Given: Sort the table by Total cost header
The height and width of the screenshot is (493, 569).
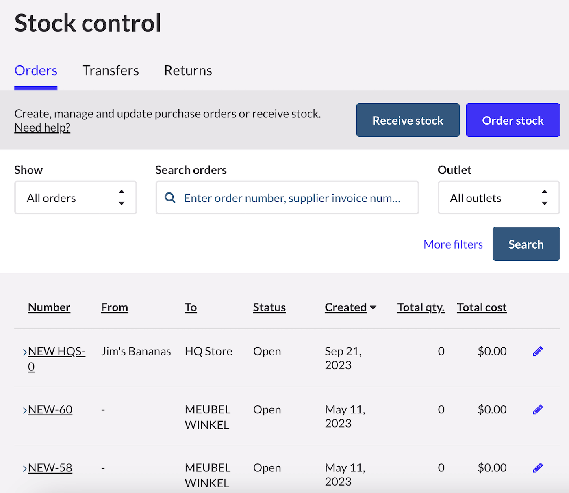Looking at the screenshot, I should 482,307.
